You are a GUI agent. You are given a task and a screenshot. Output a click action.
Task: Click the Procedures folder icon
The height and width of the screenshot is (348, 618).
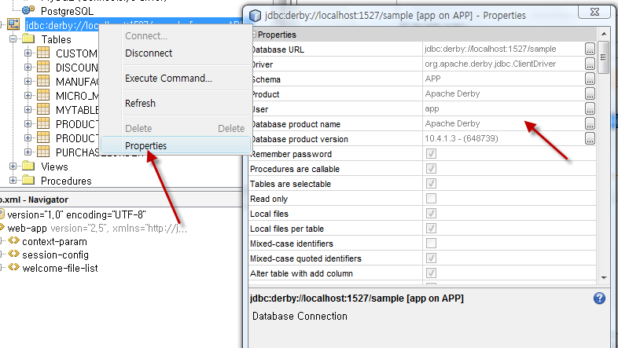coord(28,180)
